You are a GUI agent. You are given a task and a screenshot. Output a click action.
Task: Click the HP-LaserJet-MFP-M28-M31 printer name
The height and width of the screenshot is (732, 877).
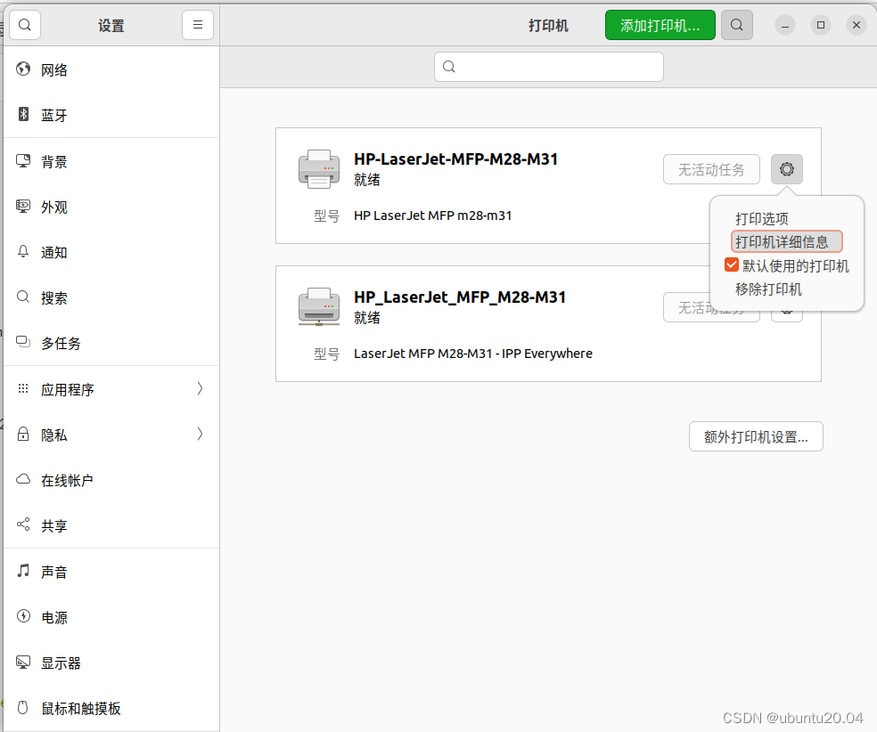pos(455,159)
